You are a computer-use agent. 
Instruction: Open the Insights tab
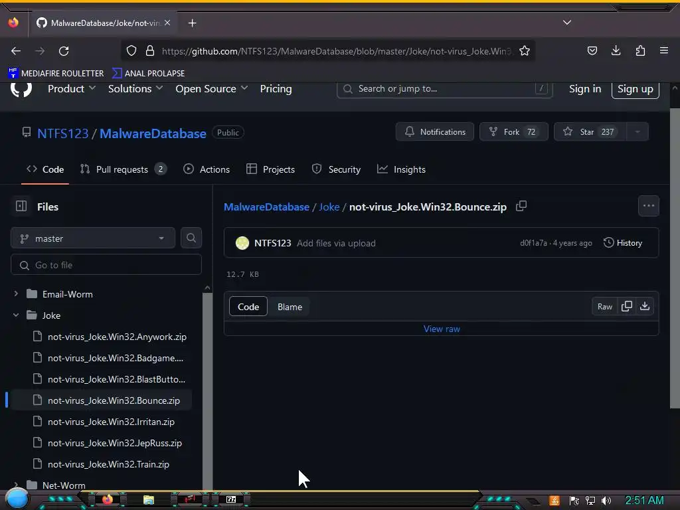click(401, 169)
